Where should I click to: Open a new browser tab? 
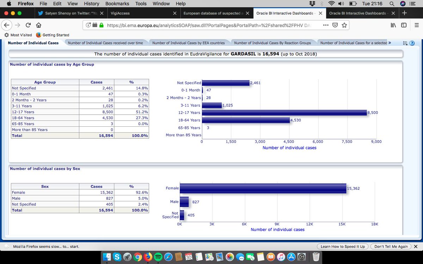point(404,13)
